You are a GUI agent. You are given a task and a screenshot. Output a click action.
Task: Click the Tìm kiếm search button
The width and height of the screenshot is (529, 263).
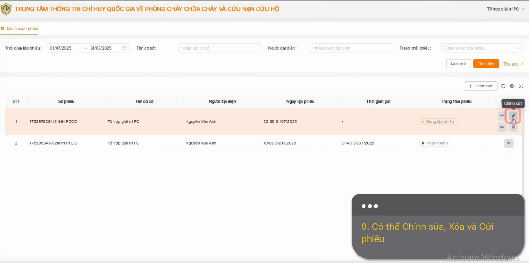(x=486, y=64)
